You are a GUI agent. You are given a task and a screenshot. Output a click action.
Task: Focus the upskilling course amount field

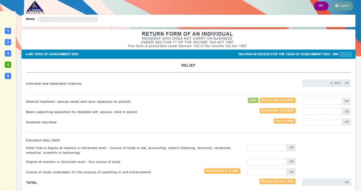click(x=267, y=172)
